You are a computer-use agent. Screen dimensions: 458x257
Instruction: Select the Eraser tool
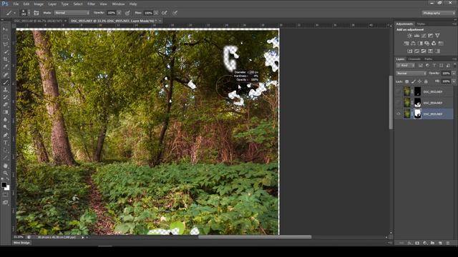(x=5, y=105)
